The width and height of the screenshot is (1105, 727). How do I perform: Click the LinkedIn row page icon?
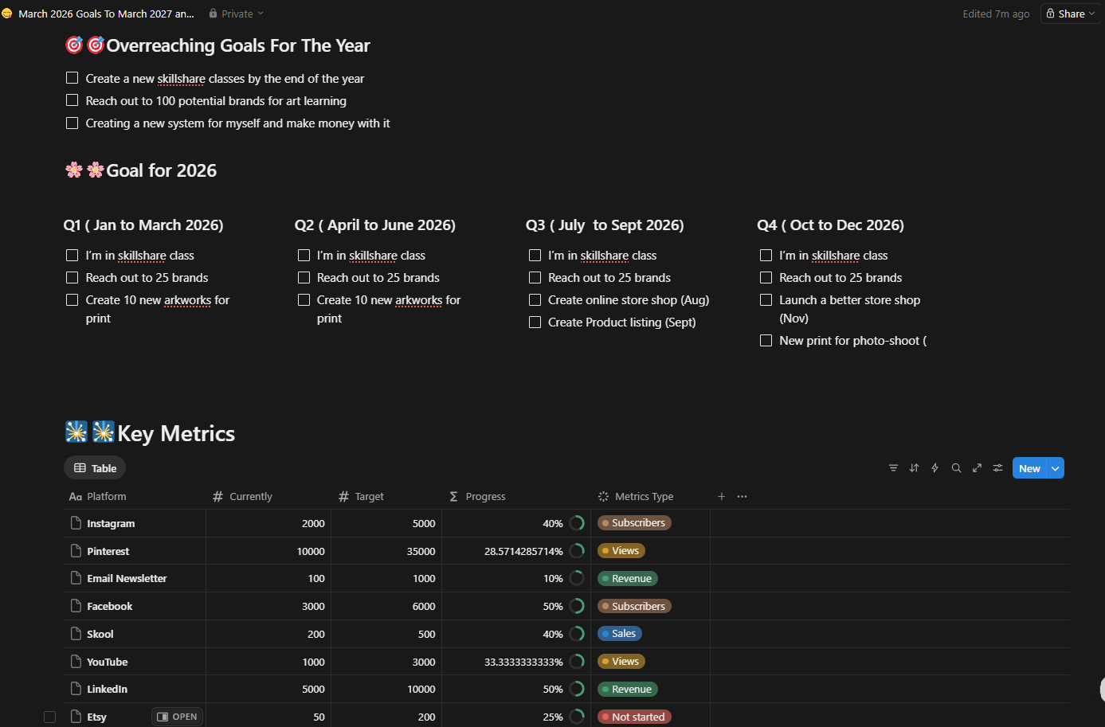click(76, 689)
